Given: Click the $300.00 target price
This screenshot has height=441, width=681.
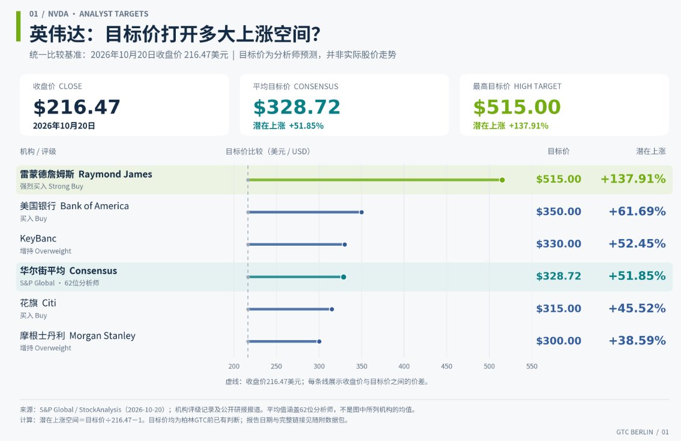Looking at the screenshot, I should click(x=559, y=341).
